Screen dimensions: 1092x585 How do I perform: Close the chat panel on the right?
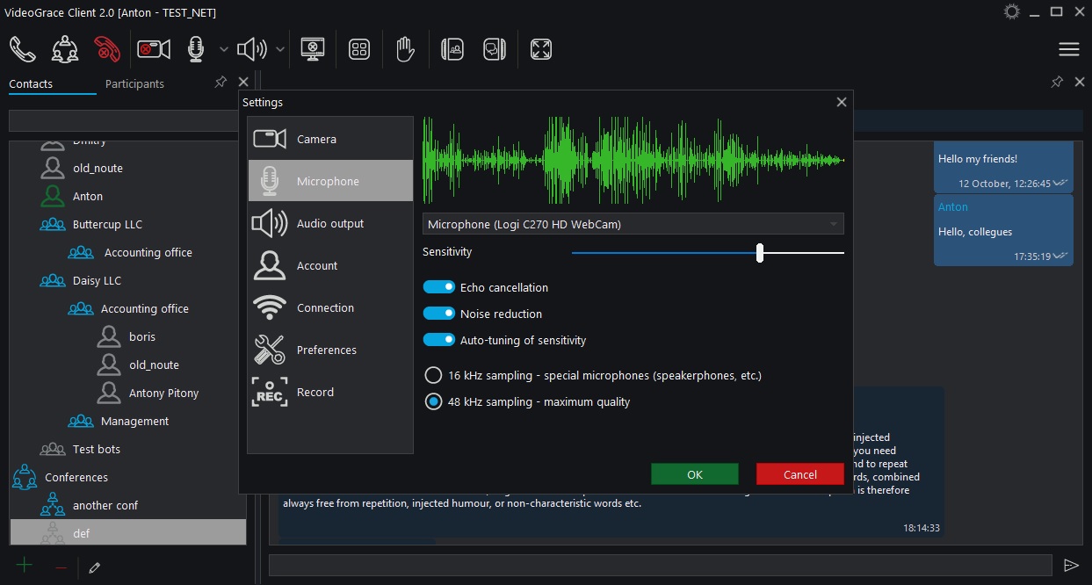[x=1080, y=82]
